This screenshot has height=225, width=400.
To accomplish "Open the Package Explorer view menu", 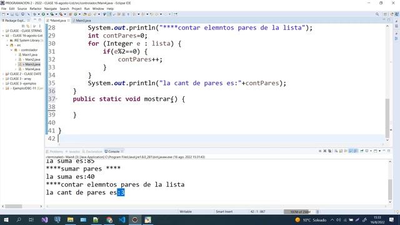I will 39,26.
